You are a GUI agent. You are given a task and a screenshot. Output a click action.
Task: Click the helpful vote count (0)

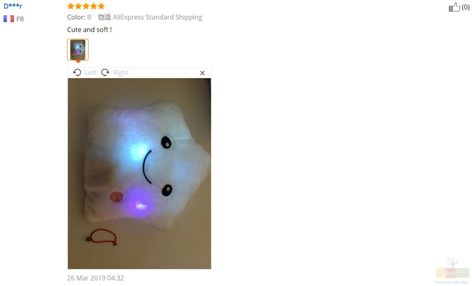466,7
